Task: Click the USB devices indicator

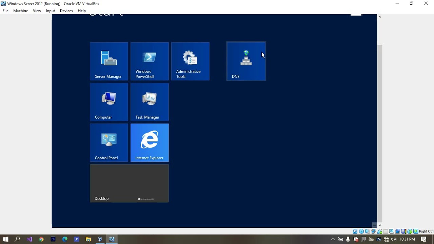Action: tap(380, 231)
